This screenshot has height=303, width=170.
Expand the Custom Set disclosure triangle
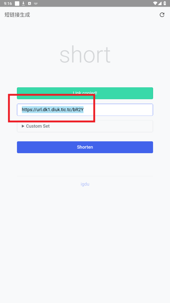click(23, 126)
